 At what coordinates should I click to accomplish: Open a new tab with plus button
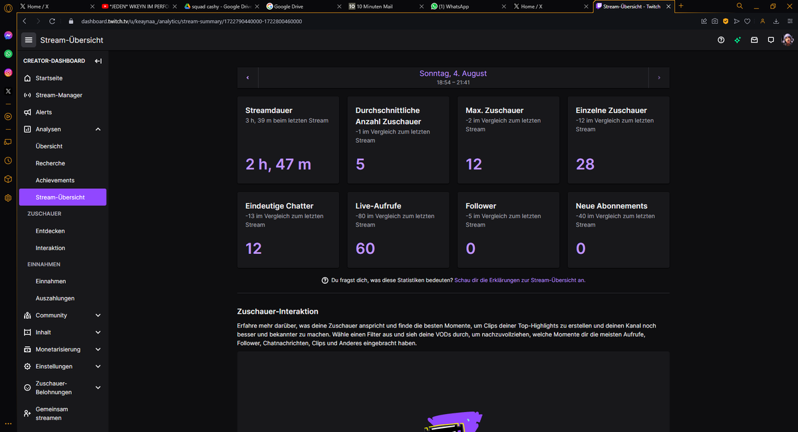coord(681,6)
